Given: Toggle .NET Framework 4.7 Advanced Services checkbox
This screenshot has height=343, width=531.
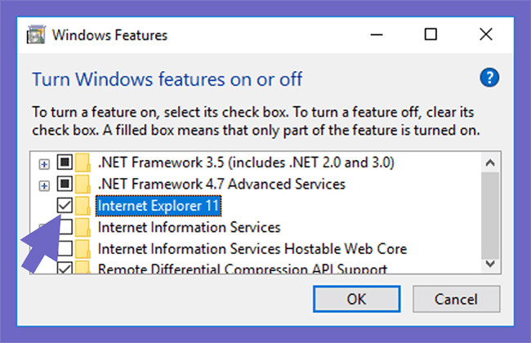Looking at the screenshot, I should click(65, 184).
